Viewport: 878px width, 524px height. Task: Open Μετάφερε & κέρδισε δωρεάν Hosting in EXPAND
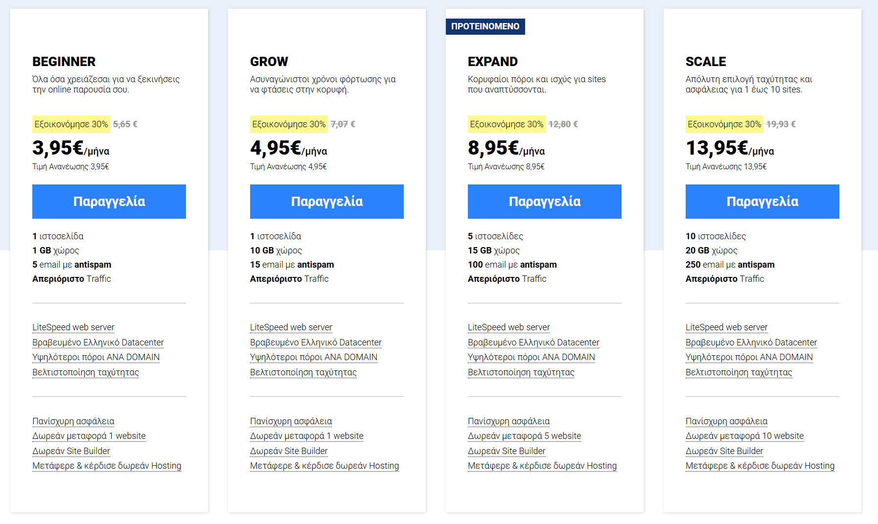tap(542, 466)
